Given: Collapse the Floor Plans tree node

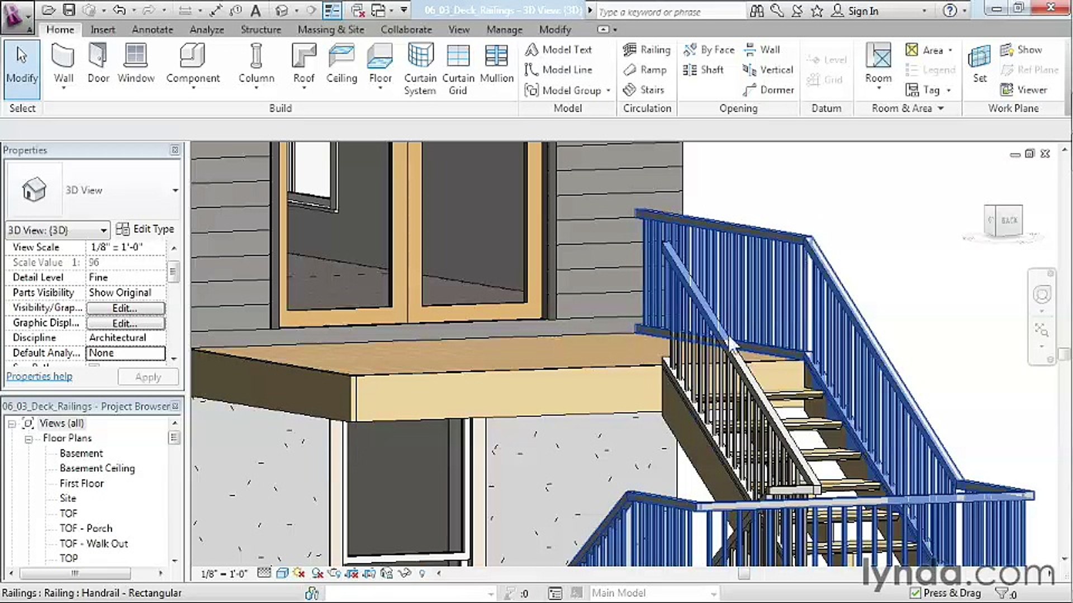Looking at the screenshot, I should point(29,439).
